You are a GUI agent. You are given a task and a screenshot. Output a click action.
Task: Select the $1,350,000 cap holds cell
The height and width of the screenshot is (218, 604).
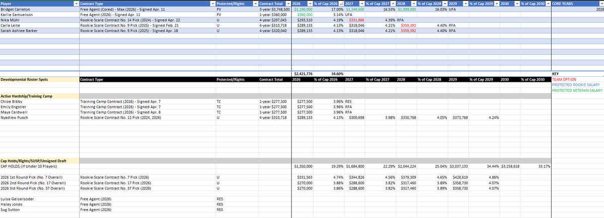pos(302,166)
